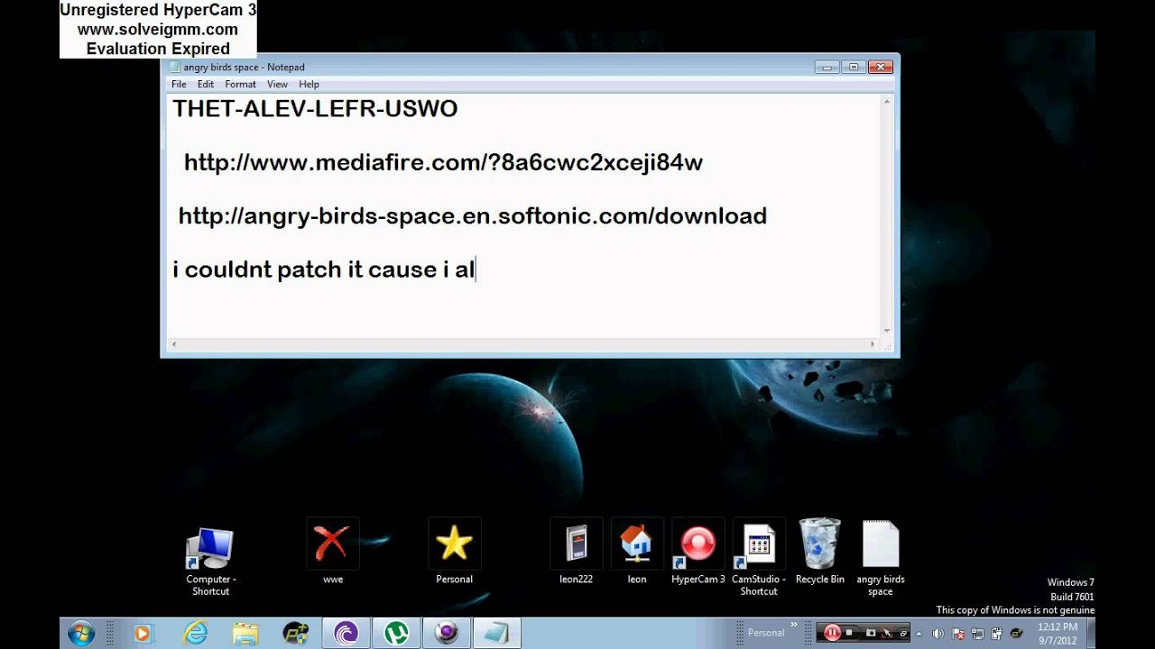Select the HyperCam 3 desktop shortcut
The height and width of the screenshot is (649, 1155).
pyautogui.click(x=698, y=552)
